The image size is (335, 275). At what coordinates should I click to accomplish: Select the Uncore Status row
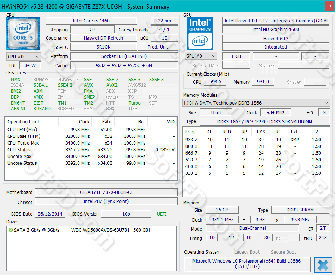tap(91, 163)
